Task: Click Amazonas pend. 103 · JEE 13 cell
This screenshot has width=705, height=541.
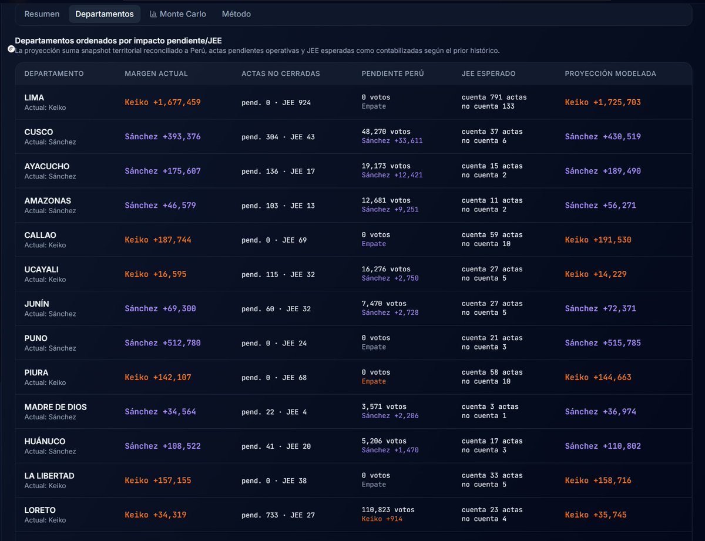Action: click(x=278, y=206)
